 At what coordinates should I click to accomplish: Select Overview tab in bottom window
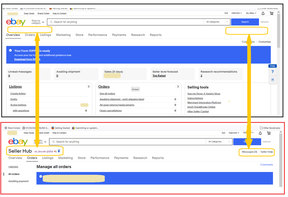coord(15,158)
